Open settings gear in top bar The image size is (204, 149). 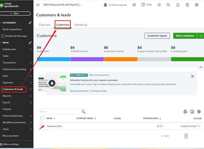click(197, 5)
